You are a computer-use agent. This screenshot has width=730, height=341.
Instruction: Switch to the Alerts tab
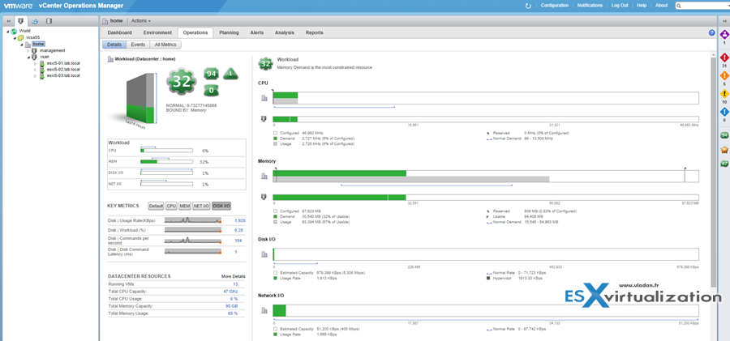[x=256, y=32]
